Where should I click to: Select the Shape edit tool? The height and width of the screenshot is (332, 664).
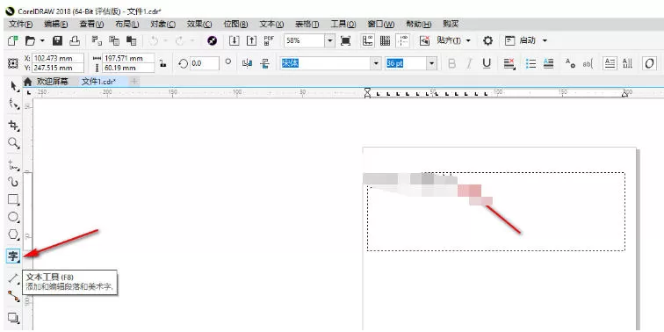point(14,104)
